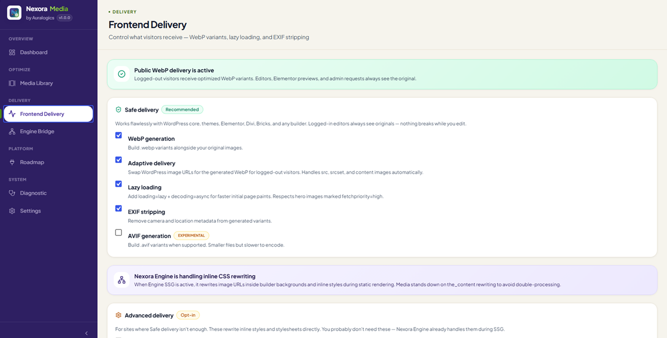Image resolution: width=667 pixels, height=338 pixels.
Task: Click the WebP generation label
Action: pyautogui.click(x=151, y=139)
